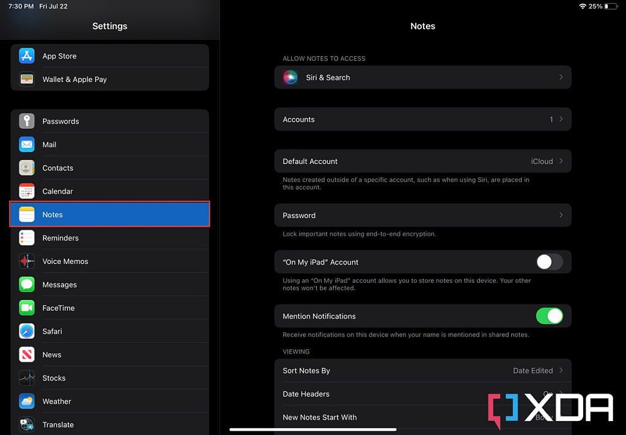This screenshot has height=435, width=626.
Task: Open Sort Notes By setting
Action: point(423,370)
